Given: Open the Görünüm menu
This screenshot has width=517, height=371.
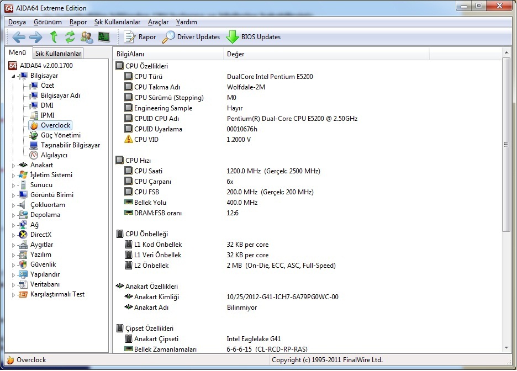Looking at the screenshot, I should [x=48, y=22].
